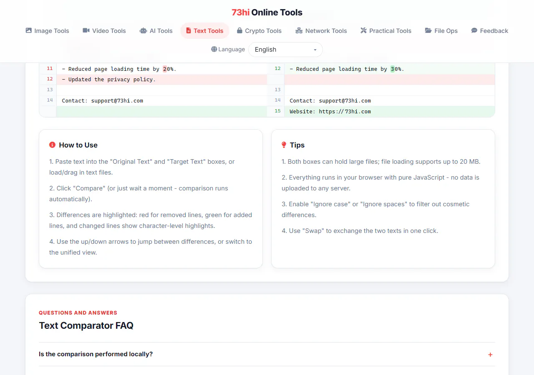
Task: Click the 73hi Online Tools logo
Action: [267, 12]
